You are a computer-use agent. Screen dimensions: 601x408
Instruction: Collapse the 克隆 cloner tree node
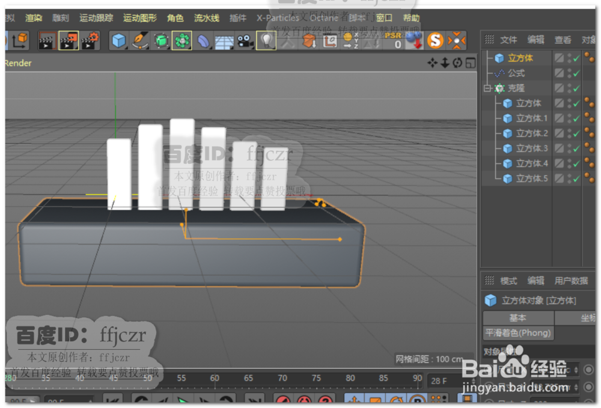(487, 88)
